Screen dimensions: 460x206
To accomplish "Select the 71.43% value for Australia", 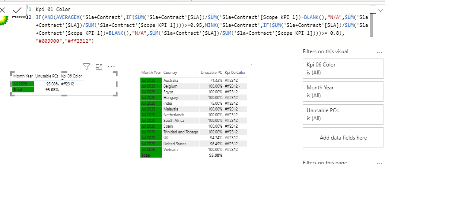I will click(216, 81).
